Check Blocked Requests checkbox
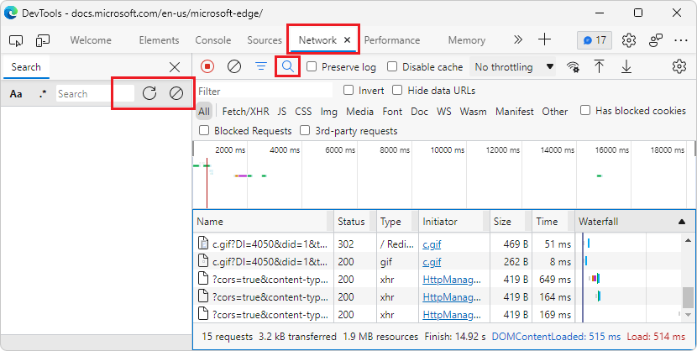The width and height of the screenshot is (697, 351). click(204, 131)
